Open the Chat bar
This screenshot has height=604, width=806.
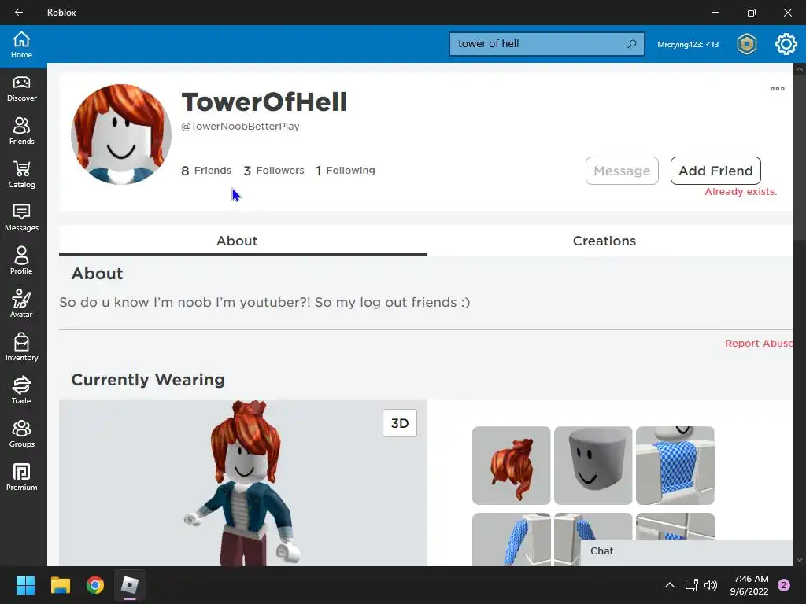click(686, 551)
